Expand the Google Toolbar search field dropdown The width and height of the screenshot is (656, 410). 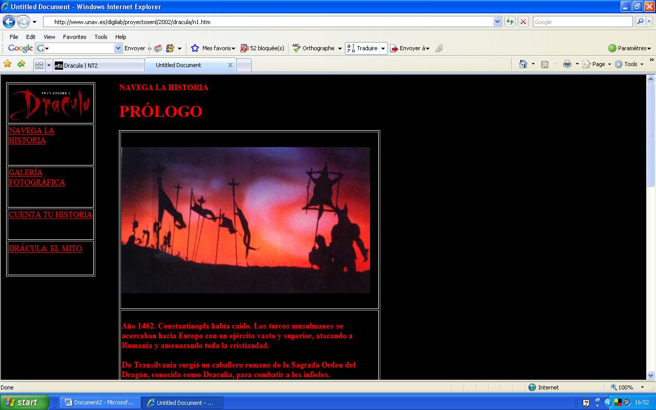pyautogui.click(x=118, y=48)
